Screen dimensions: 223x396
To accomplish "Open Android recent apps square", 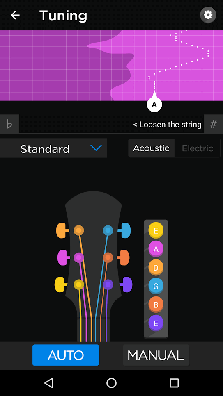I will click(174, 383).
